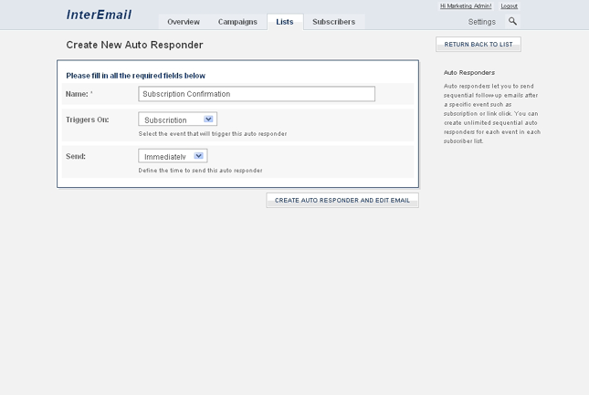Open the Triggers On dropdown
The width and height of the screenshot is (589, 395).
[177, 120]
